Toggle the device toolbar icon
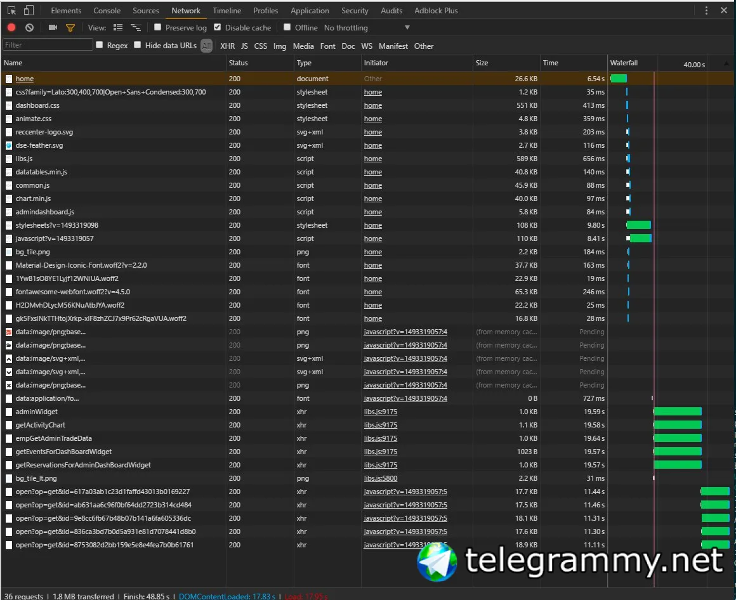The image size is (736, 600). coord(29,11)
